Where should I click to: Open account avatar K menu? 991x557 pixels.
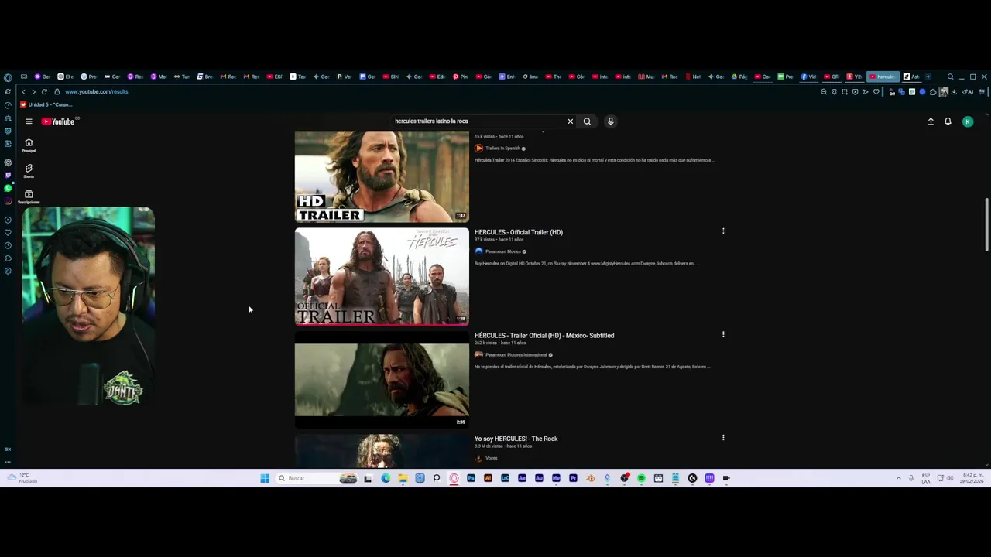pyautogui.click(x=968, y=121)
